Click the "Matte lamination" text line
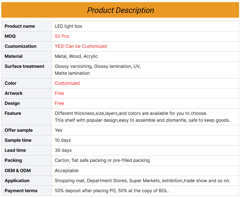 [x=72, y=73]
